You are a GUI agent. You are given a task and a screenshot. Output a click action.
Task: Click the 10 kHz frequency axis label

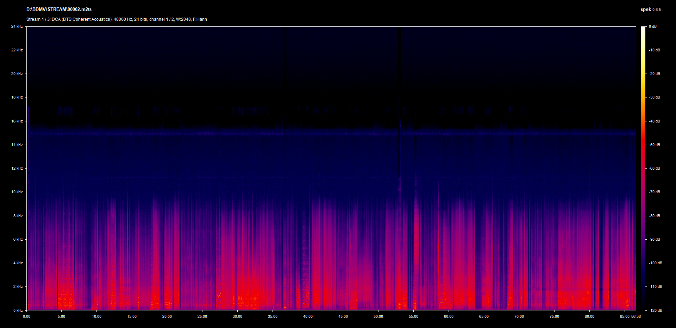pos(17,192)
